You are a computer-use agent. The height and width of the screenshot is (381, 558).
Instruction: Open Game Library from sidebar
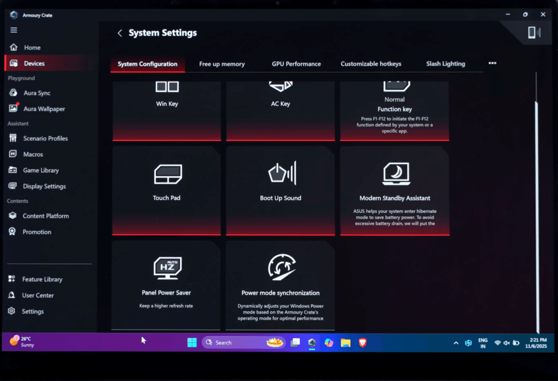(x=40, y=170)
